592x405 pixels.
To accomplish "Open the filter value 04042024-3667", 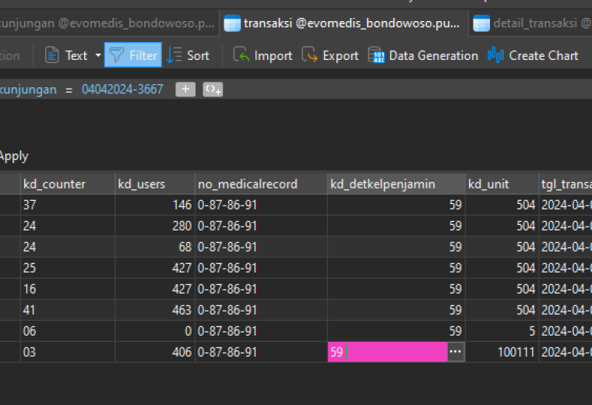I will 122,90.
